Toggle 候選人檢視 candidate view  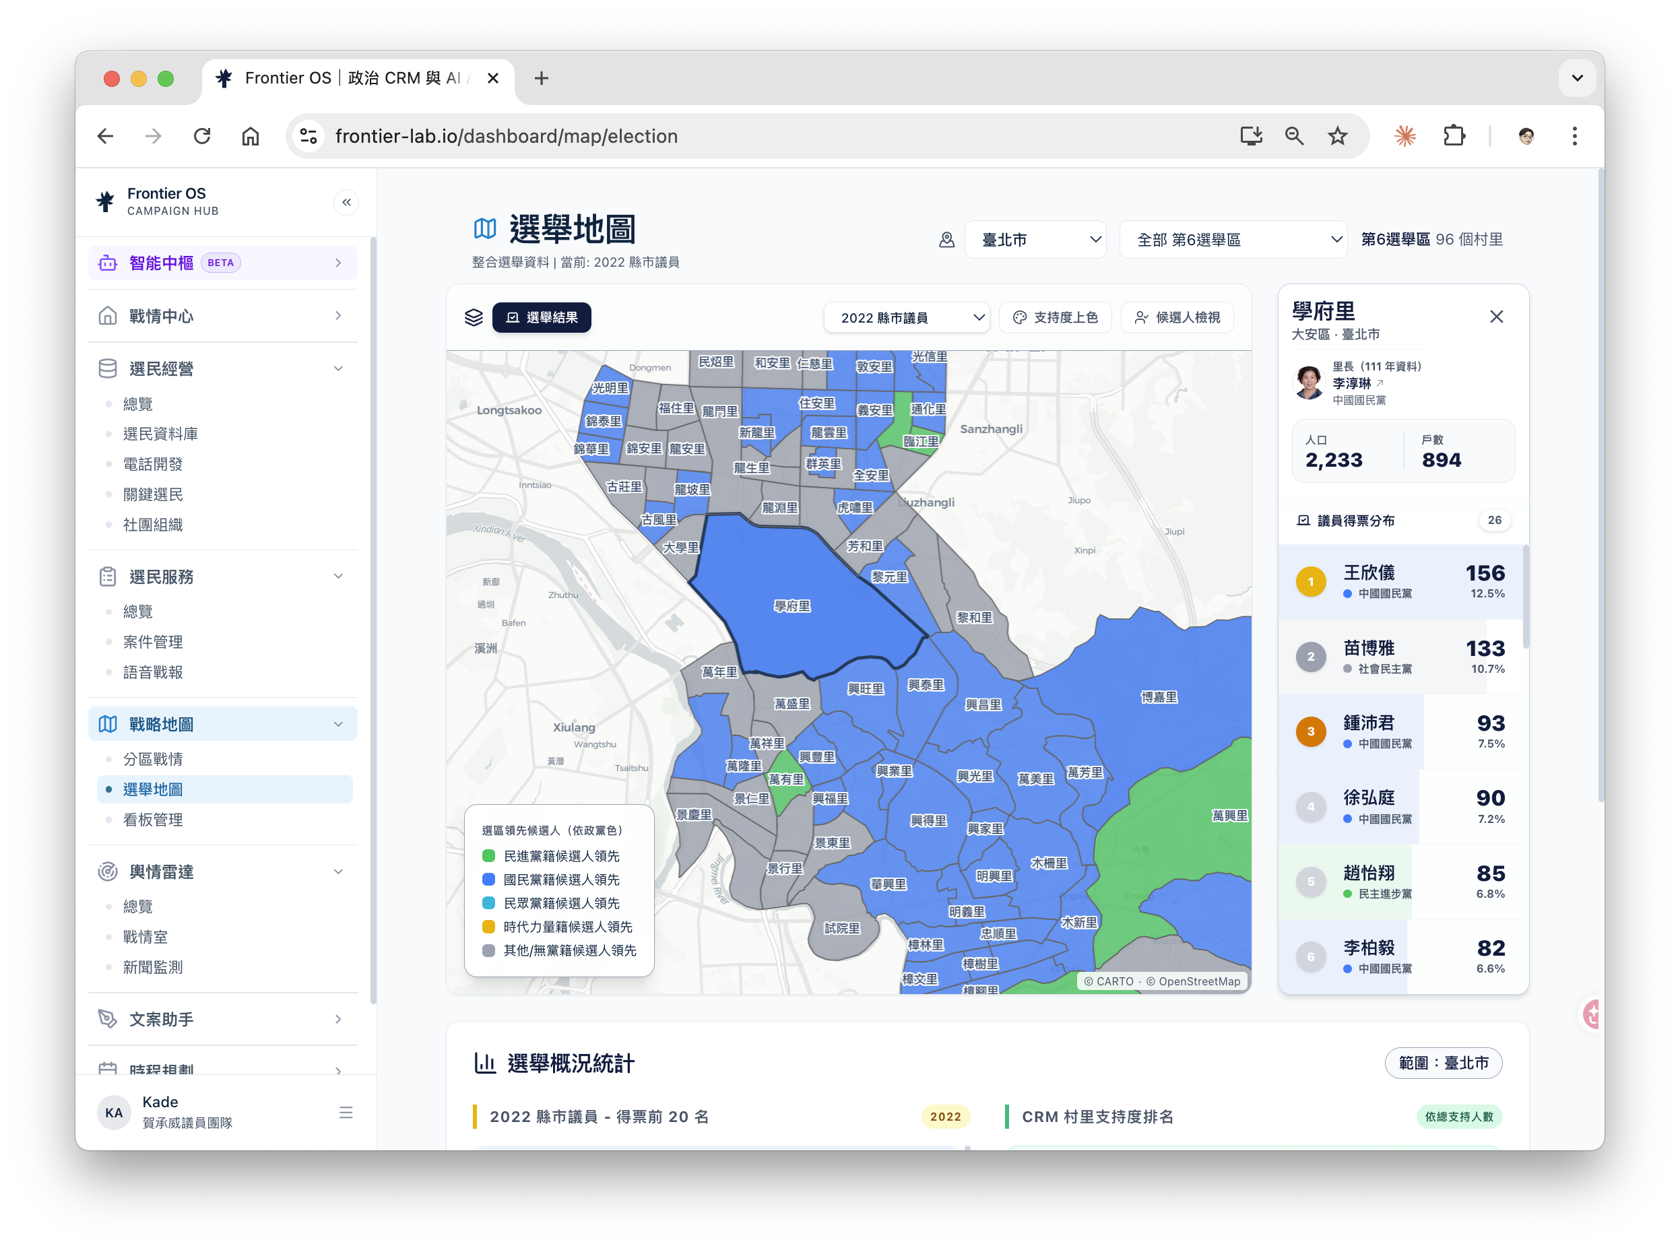1177,317
